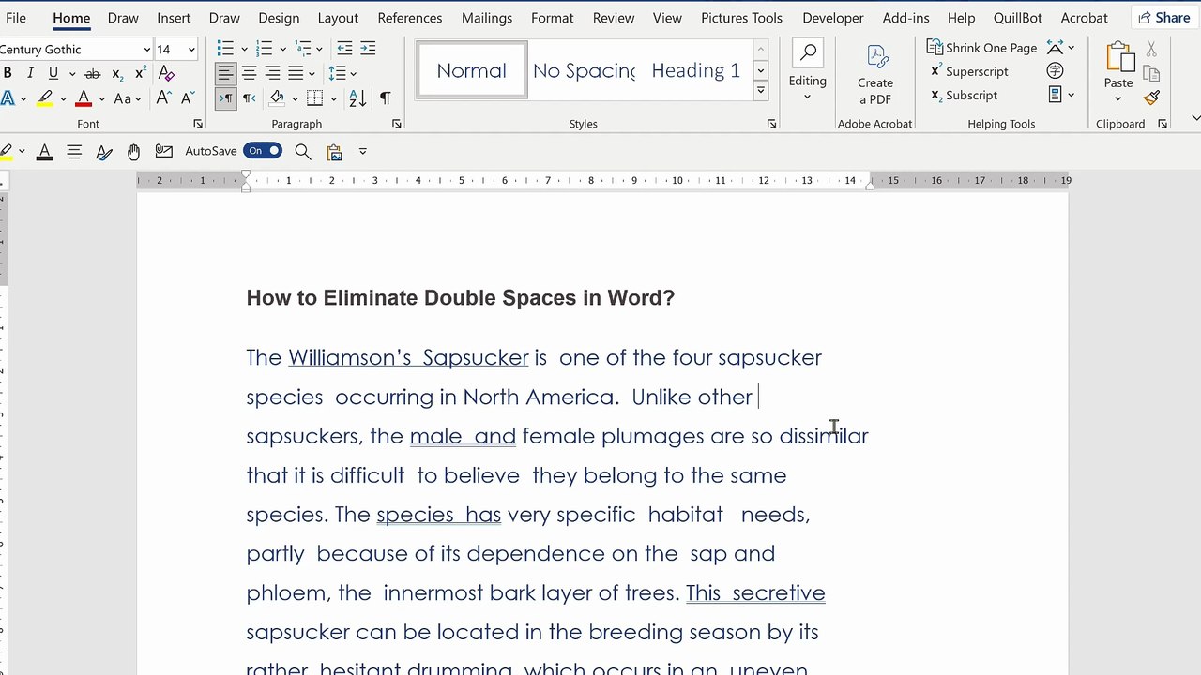This screenshot has width=1201, height=675.
Task: Select the Format Painter brush icon
Action: click(x=1152, y=97)
